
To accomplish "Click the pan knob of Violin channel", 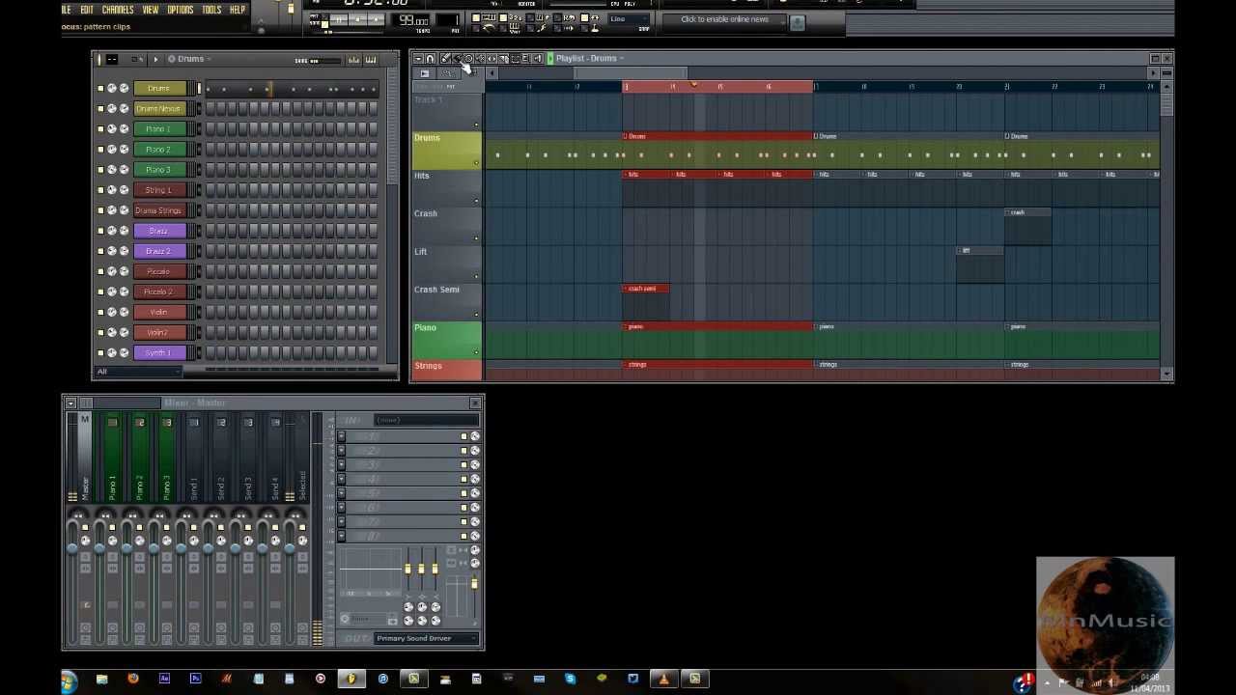I will coord(112,312).
